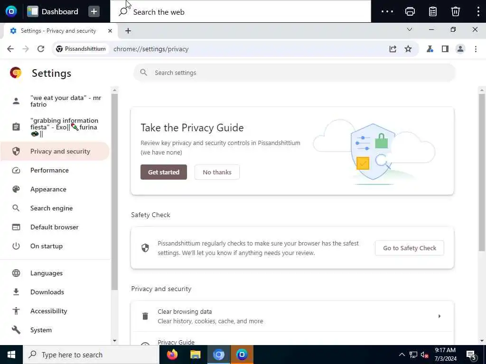Click Go to Safety Check button
The width and height of the screenshot is (486, 364).
pyautogui.click(x=410, y=248)
